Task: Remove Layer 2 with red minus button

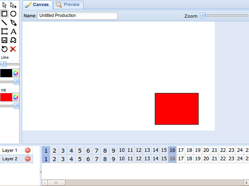Action: (x=28, y=159)
